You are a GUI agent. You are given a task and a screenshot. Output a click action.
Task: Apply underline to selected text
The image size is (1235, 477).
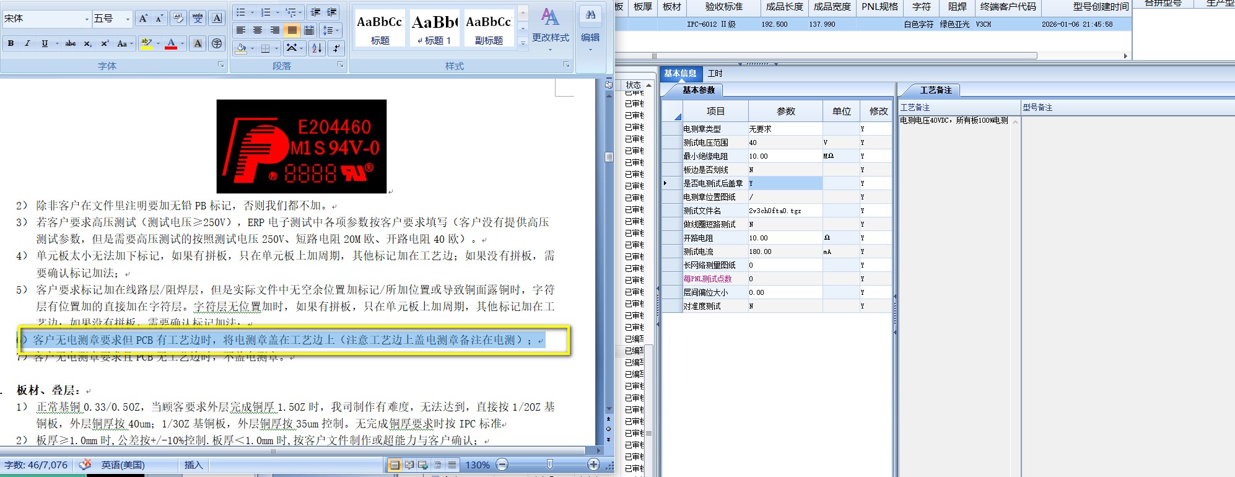coord(45,43)
